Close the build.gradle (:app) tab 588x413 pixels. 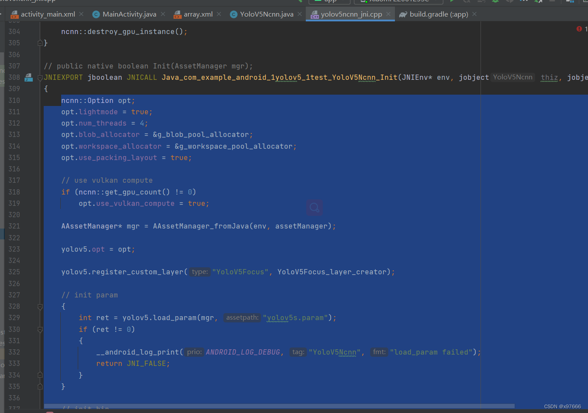click(x=474, y=14)
